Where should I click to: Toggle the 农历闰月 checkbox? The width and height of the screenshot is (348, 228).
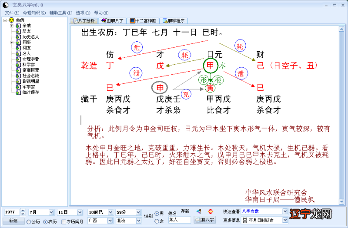pos(64,221)
